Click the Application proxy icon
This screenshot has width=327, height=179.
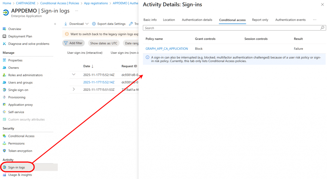(4, 104)
